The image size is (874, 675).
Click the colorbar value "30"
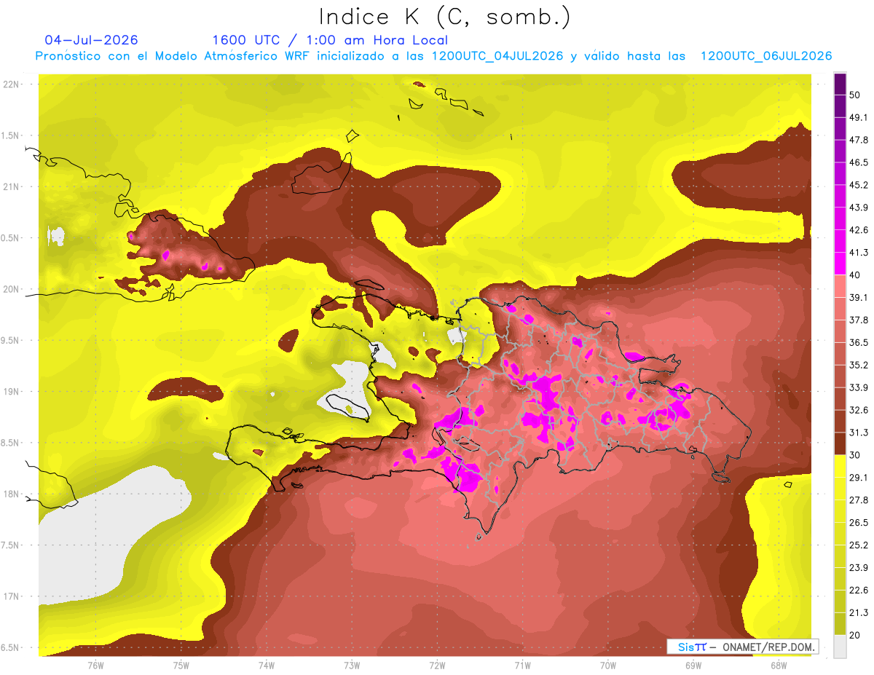855,455
